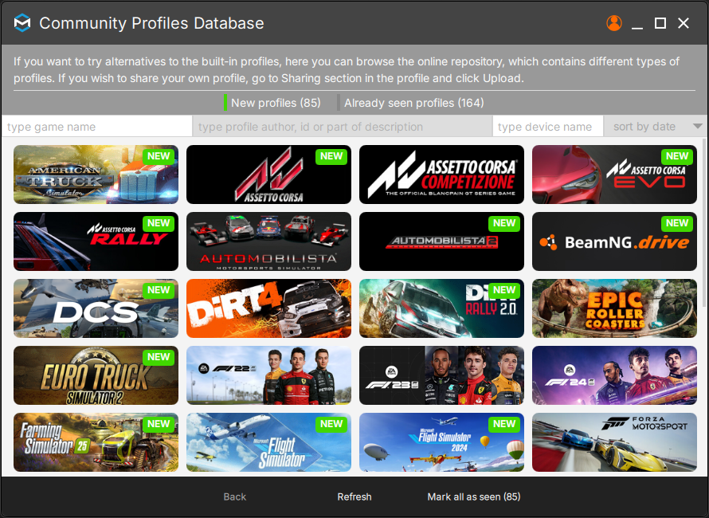This screenshot has width=709, height=518.
Task: Click the app logo in title bar
Action: pos(22,23)
